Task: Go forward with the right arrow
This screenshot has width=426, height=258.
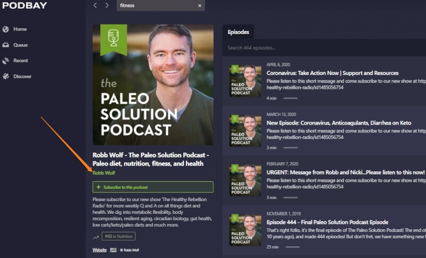Action: [107, 5]
